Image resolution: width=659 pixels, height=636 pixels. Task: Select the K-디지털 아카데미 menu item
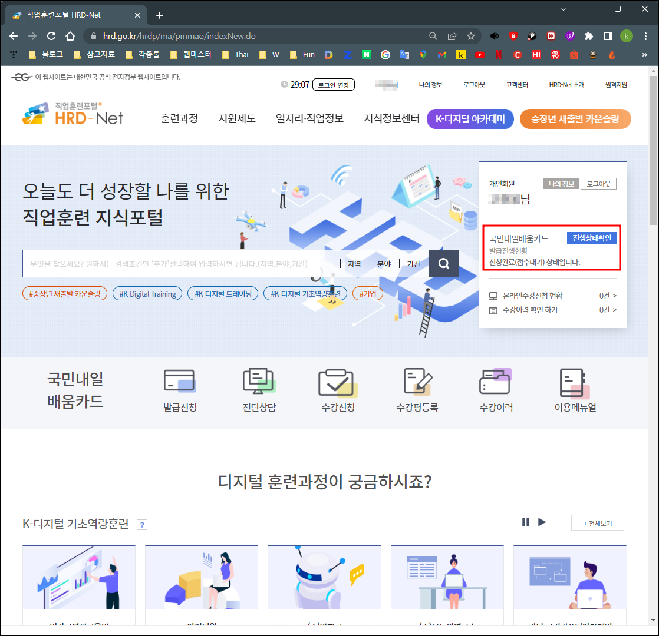pyautogui.click(x=470, y=118)
